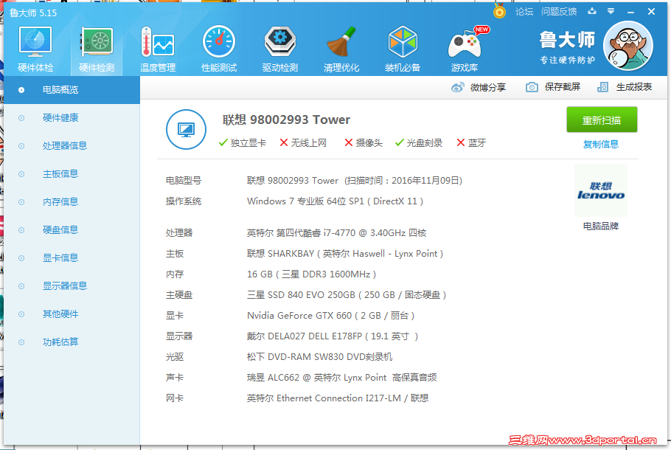
Task: Share via 微博分享
Action: [488, 87]
